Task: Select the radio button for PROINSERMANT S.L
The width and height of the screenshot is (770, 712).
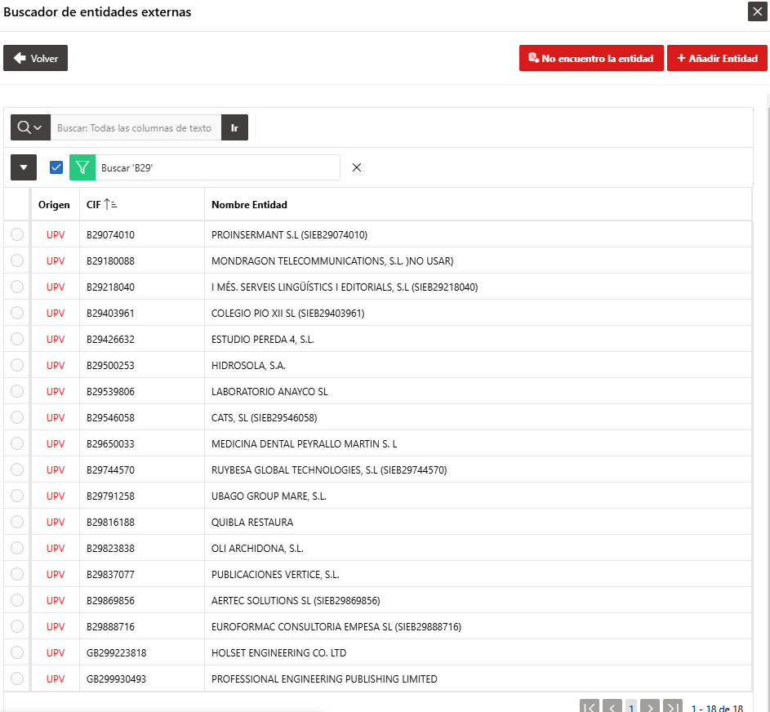Action: pyautogui.click(x=17, y=234)
